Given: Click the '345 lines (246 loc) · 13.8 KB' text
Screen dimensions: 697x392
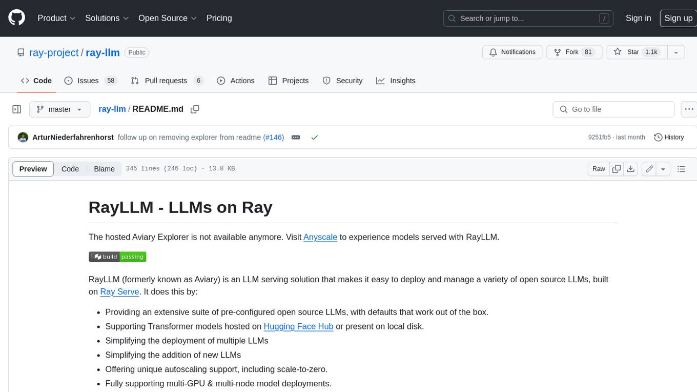Looking at the screenshot, I should pyautogui.click(x=180, y=169).
